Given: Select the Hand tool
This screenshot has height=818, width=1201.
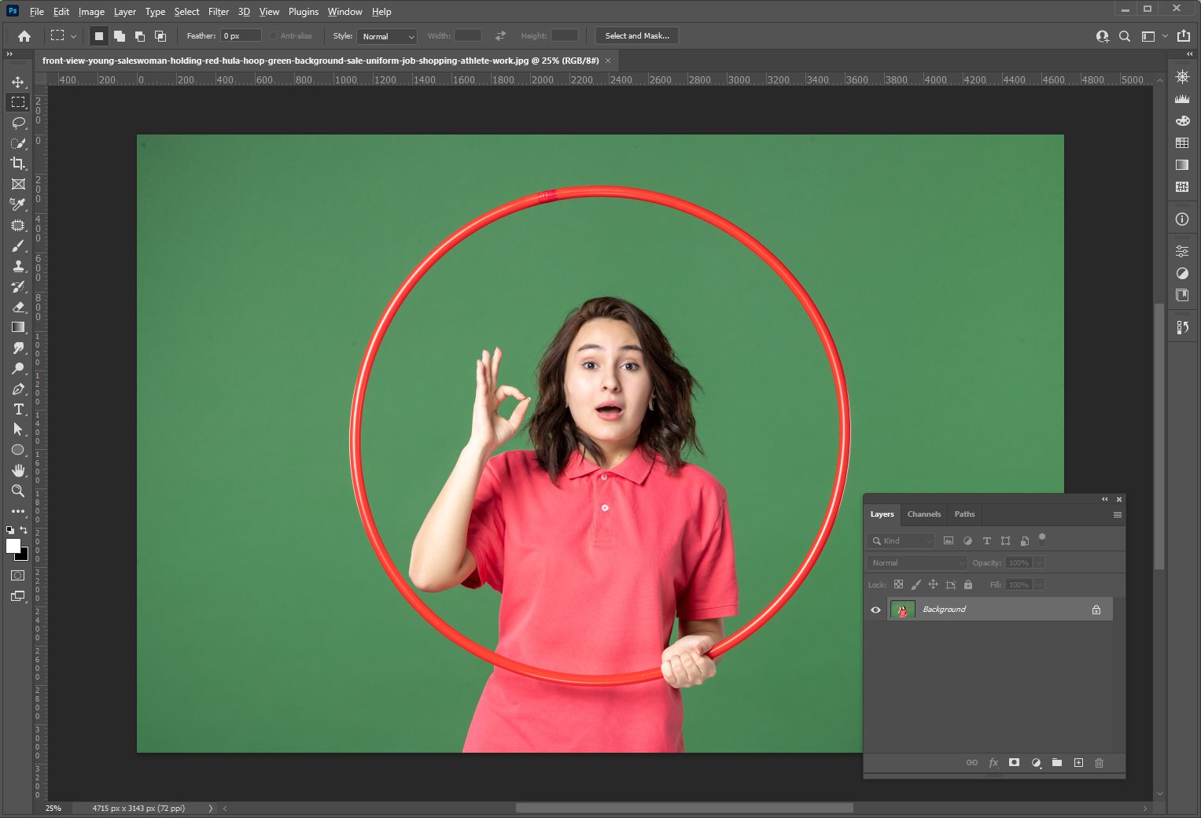Looking at the screenshot, I should [x=18, y=470].
